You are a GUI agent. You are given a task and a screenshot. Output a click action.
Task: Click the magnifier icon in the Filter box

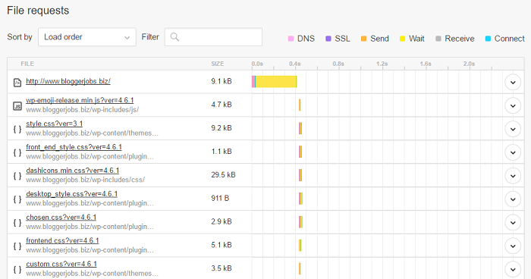click(x=174, y=37)
